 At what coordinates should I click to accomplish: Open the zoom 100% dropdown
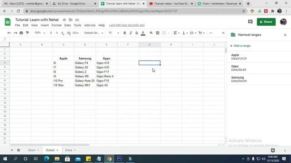pyautogui.click(x=40, y=33)
